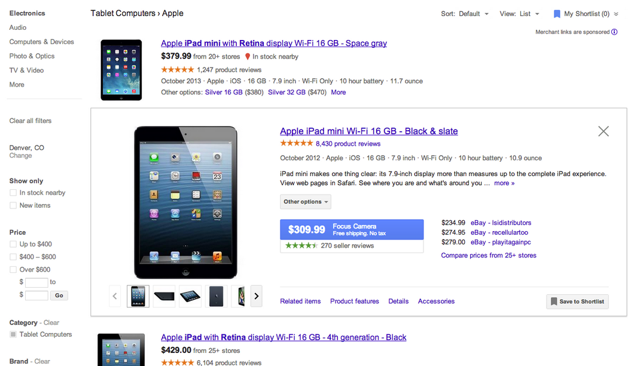Open eBay - recellulartoo seller link
Screen dimensions: 628x366
pos(499,232)
